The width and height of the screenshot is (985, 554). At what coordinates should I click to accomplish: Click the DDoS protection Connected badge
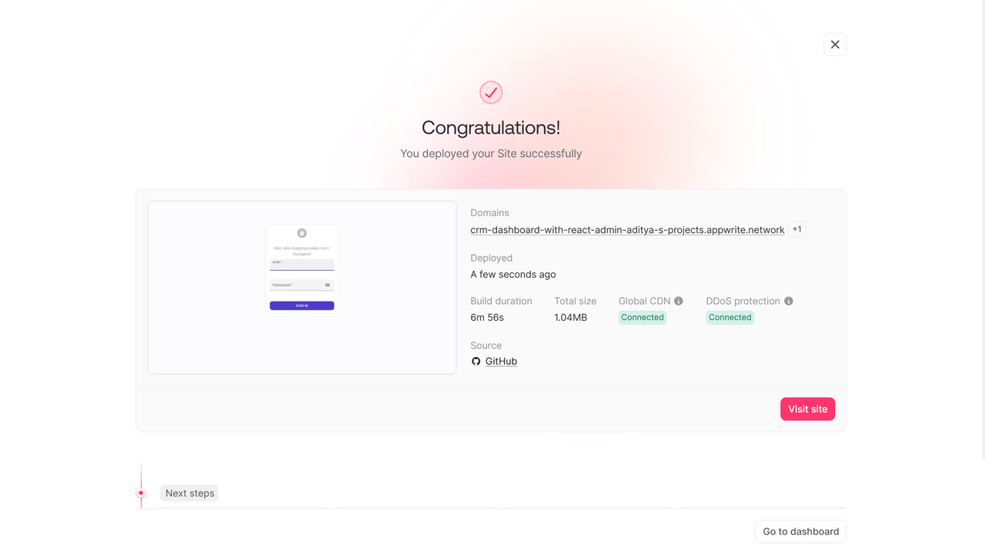(730, 317)
